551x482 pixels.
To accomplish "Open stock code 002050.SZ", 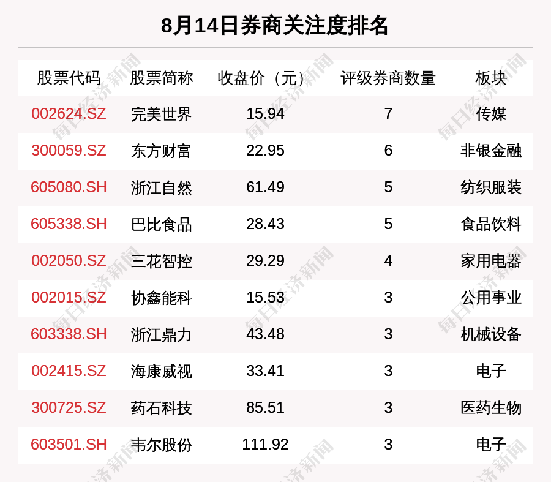I will [x=69, y=261].
